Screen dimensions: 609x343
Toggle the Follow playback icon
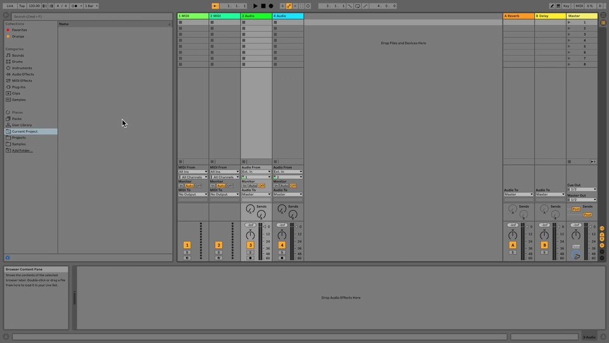coord(215,6)
